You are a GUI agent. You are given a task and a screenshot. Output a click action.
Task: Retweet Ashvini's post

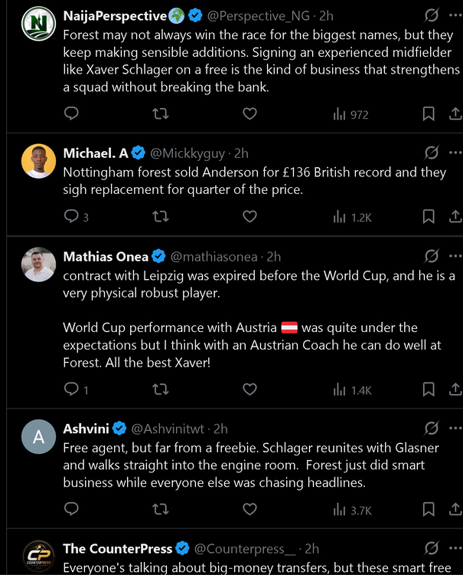(160, 509)
